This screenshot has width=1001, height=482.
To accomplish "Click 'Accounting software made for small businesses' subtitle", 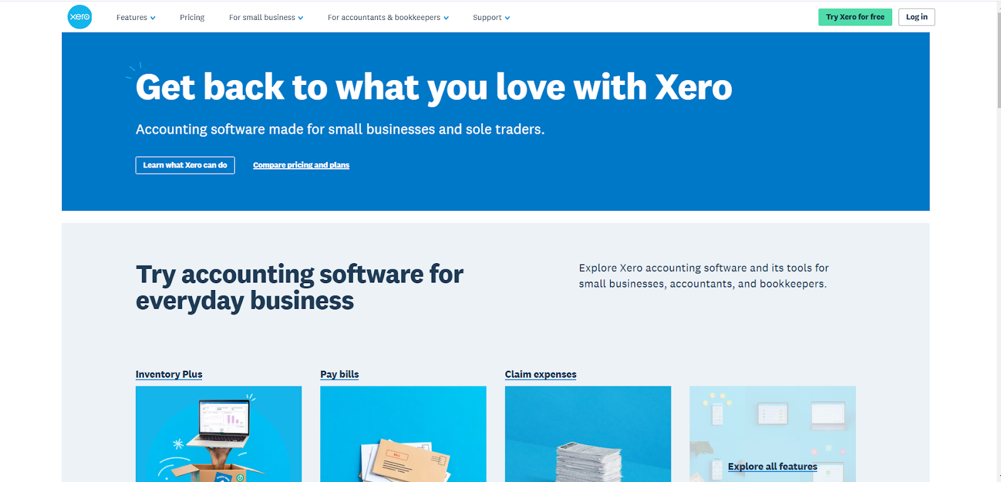I will (340, 129).
